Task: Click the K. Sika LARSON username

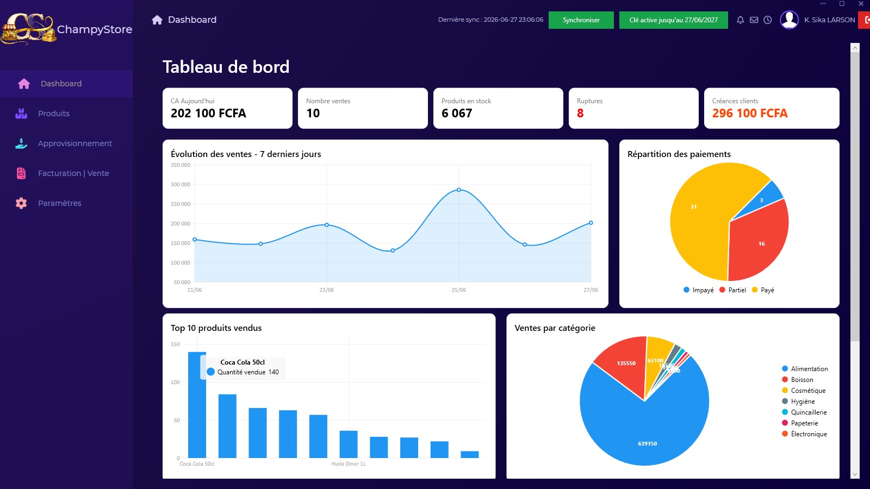Action: click(x=829, y=20)
